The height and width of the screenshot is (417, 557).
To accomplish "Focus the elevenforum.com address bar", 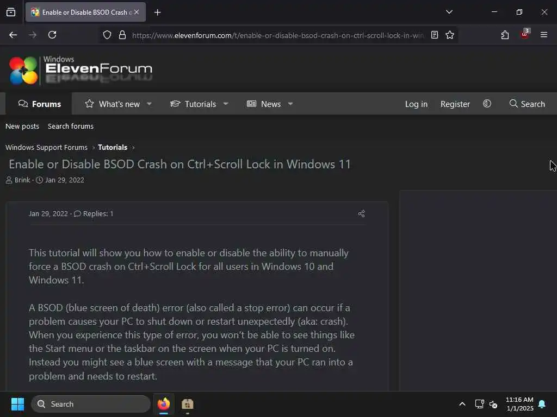I will click(x=277, y=35).
